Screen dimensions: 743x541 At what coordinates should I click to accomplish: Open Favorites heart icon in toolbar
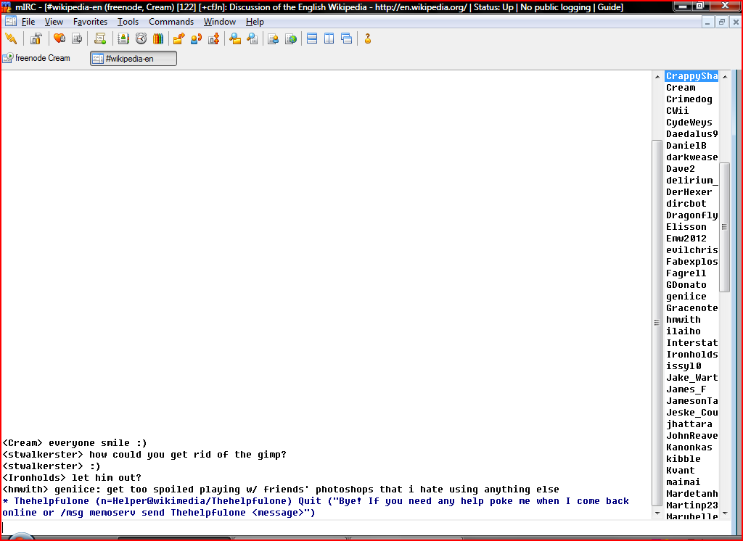[59, 39]
